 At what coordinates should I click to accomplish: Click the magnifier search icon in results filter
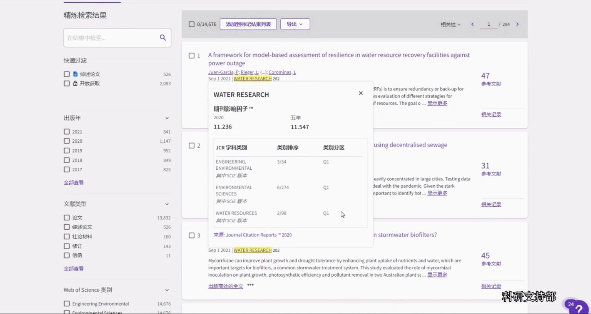point(163,38)
